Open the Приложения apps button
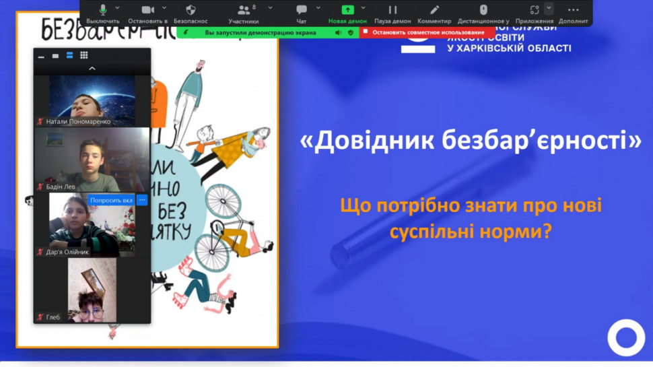Screen dimensions: 653x367 pyautogui.click(x=535, y=13)
